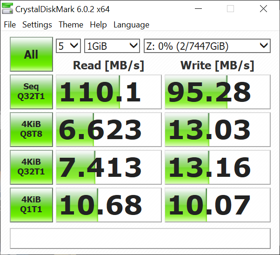Run the 4KiB Q32T1 test
Screen dimensions: 280x255
click(32, 167)
